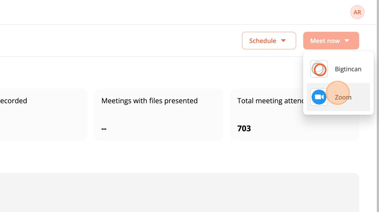The width and height of the screenshot is (379, 212).
Task: Click the "Meetings with files presented" heading
Action: coord(149,101)
